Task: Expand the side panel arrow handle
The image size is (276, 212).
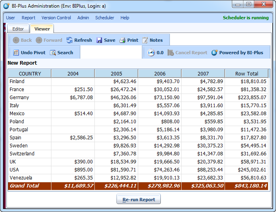Action: pos(4,30)
